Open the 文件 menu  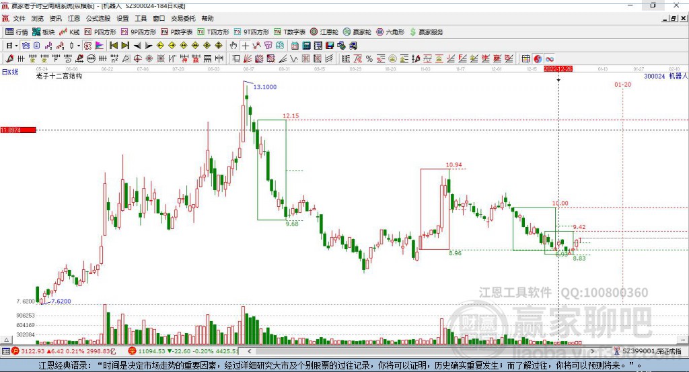coord(19,18)
